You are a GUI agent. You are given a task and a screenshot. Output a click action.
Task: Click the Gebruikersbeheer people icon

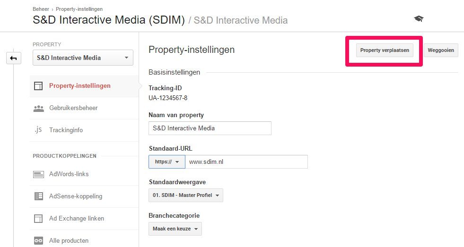coord(38,108)
